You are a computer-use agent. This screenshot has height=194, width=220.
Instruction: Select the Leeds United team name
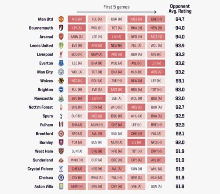pyautogui.click(x=41, y=45)
